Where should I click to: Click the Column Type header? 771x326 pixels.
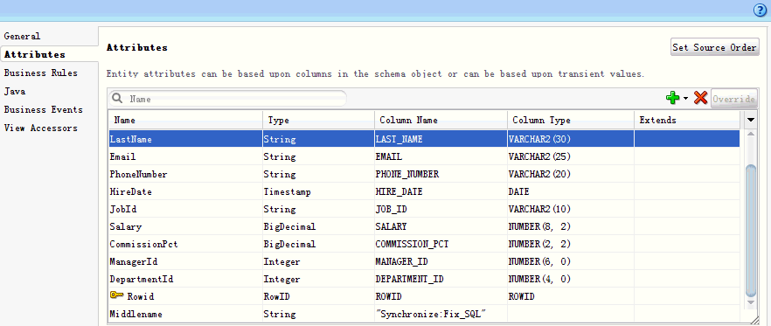pos(571,120)
